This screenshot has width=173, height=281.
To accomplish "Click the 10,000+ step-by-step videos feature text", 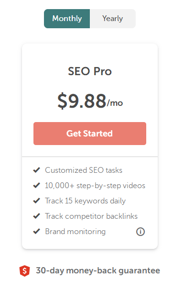I will (x=95, y=186).
